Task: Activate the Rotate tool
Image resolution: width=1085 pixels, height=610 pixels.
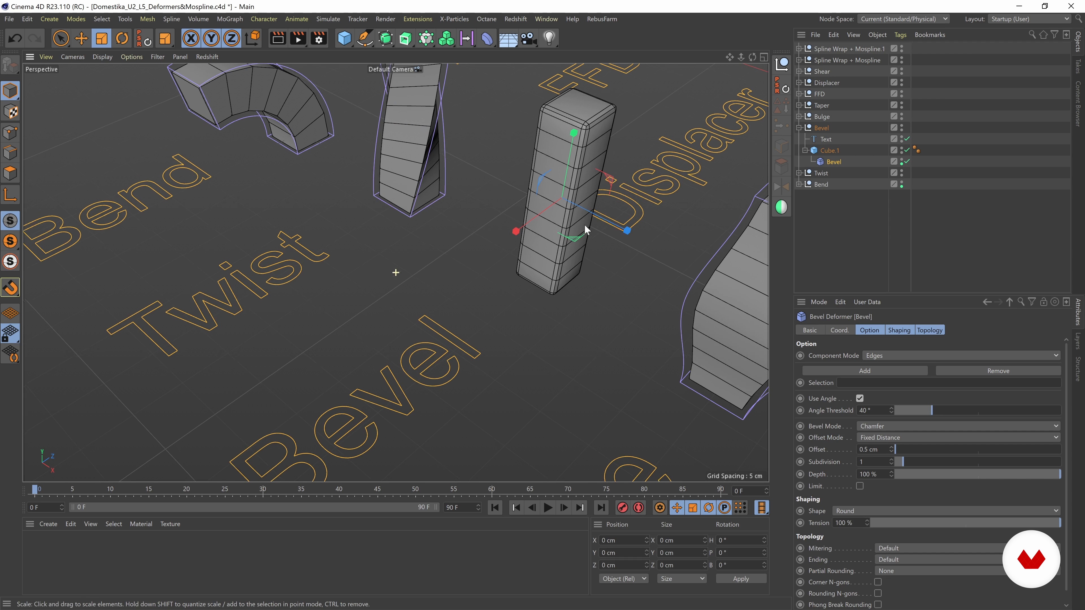Action: click(x=122, y=39)
